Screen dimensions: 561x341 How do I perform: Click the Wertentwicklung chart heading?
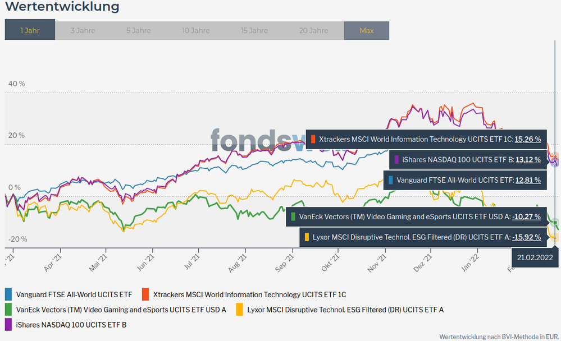pyautogui.click(x=62, y=7)
